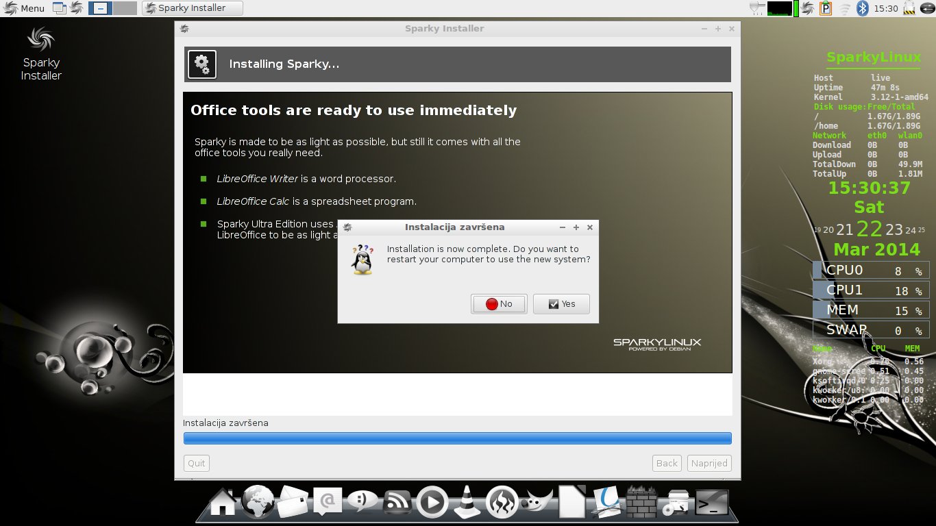Click Yes to restart the computer
Image resolution: width=936 pixels, height=526 pixels.
point(561,304)
